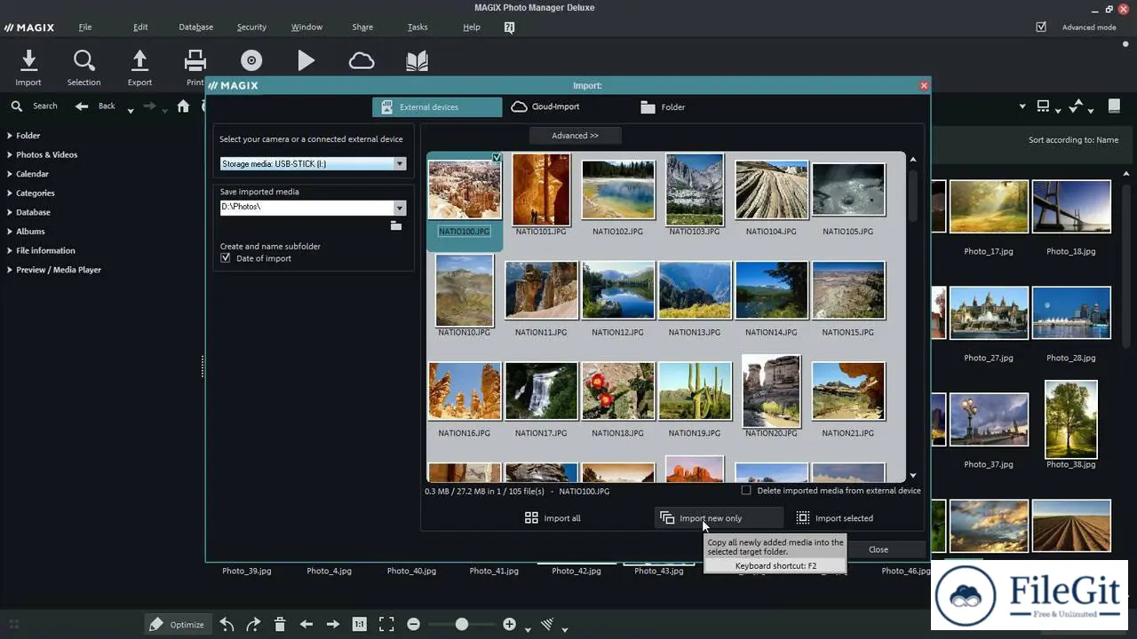1137x639 pixels.
Task: Toggle the Advanced mode checkbox
Action: 1041,28
